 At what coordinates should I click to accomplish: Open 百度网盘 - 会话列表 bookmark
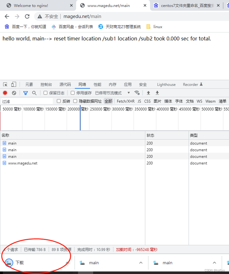coord(72,27)
